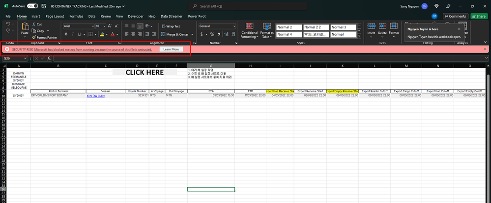The width and height of the screenshot is (491, 203).
Task: Open the General number format dropdown
Action: pos(234,26)
